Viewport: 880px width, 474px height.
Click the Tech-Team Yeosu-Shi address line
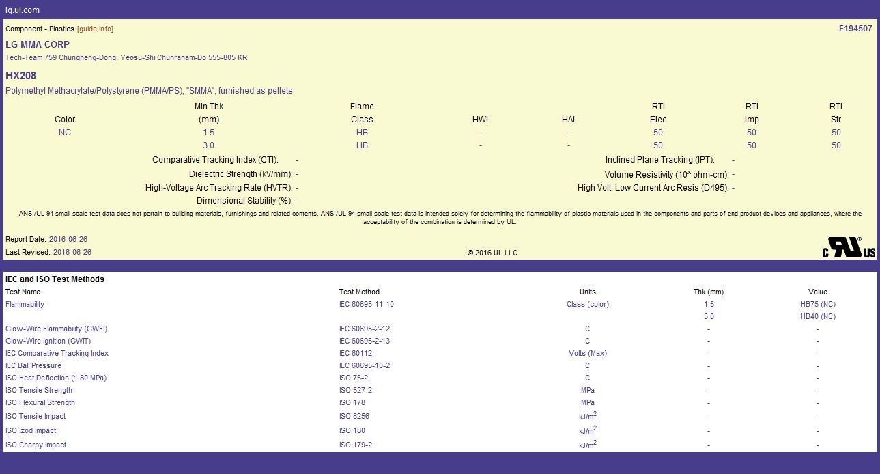[126, 57]
